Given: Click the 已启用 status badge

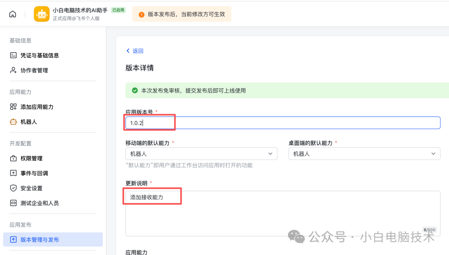Looking at the screenshot, I should pyautogui.click(x=118, y=10).
